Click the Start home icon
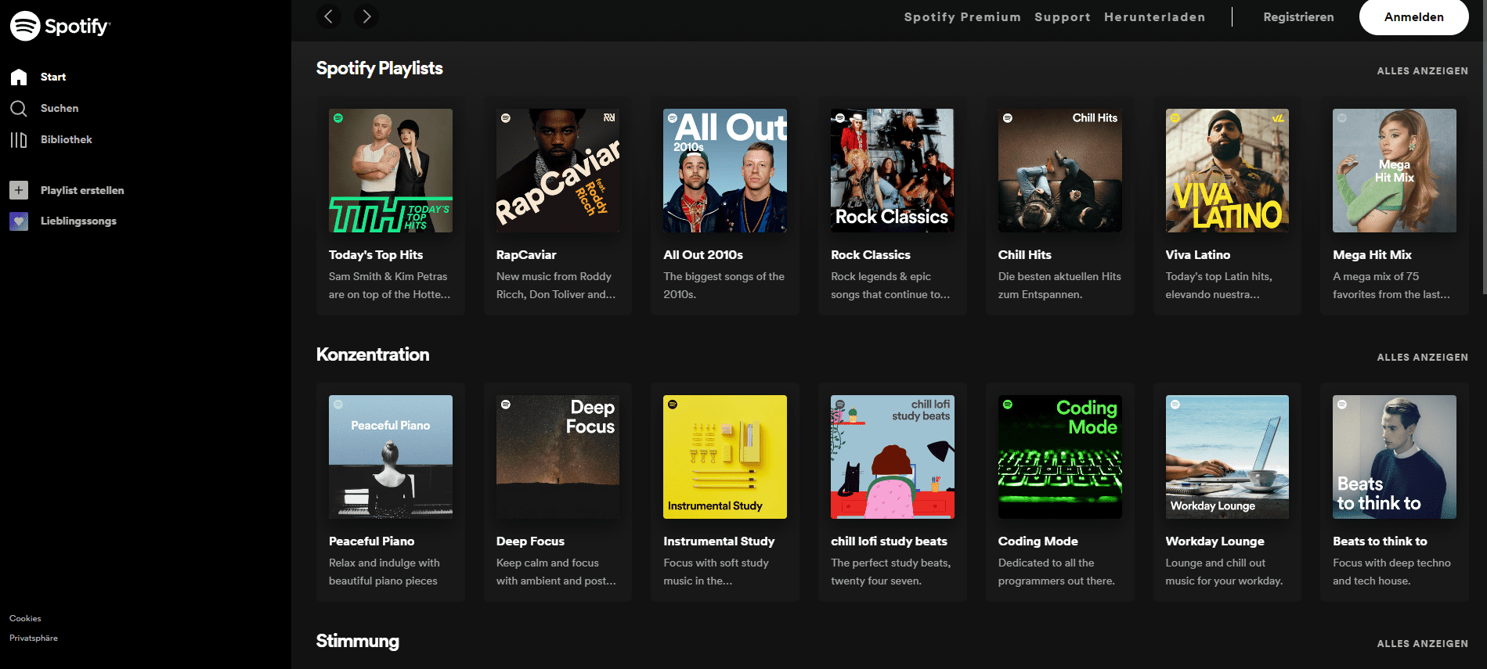Screen dimensions: 1487x669 point(19,77)
